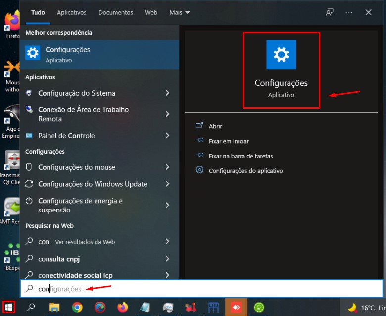The height and width of the screenshot is (316, 386).
Task: Select Configurações best match result
Action: point(99,54)
